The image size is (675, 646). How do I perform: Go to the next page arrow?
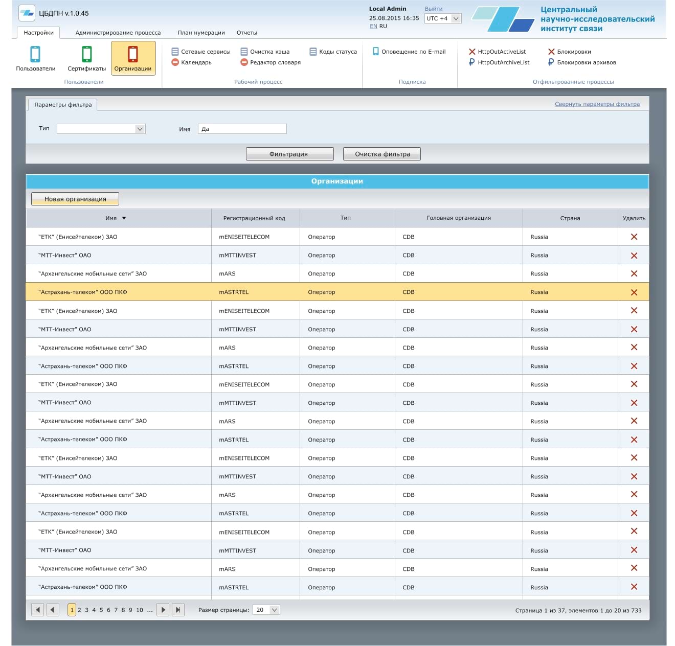click(x=163, y=610)
